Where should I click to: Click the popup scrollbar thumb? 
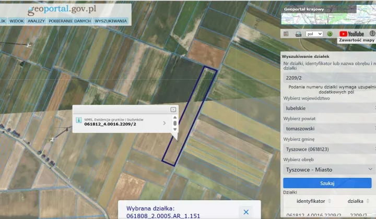(175, 123)
